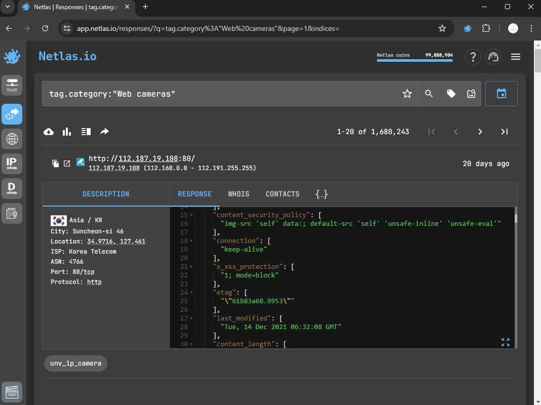Image resolution: width=541 pixels, height=405 pixels.
Task: Collapse the last_modified JSON node
Action: coord(192,319)
